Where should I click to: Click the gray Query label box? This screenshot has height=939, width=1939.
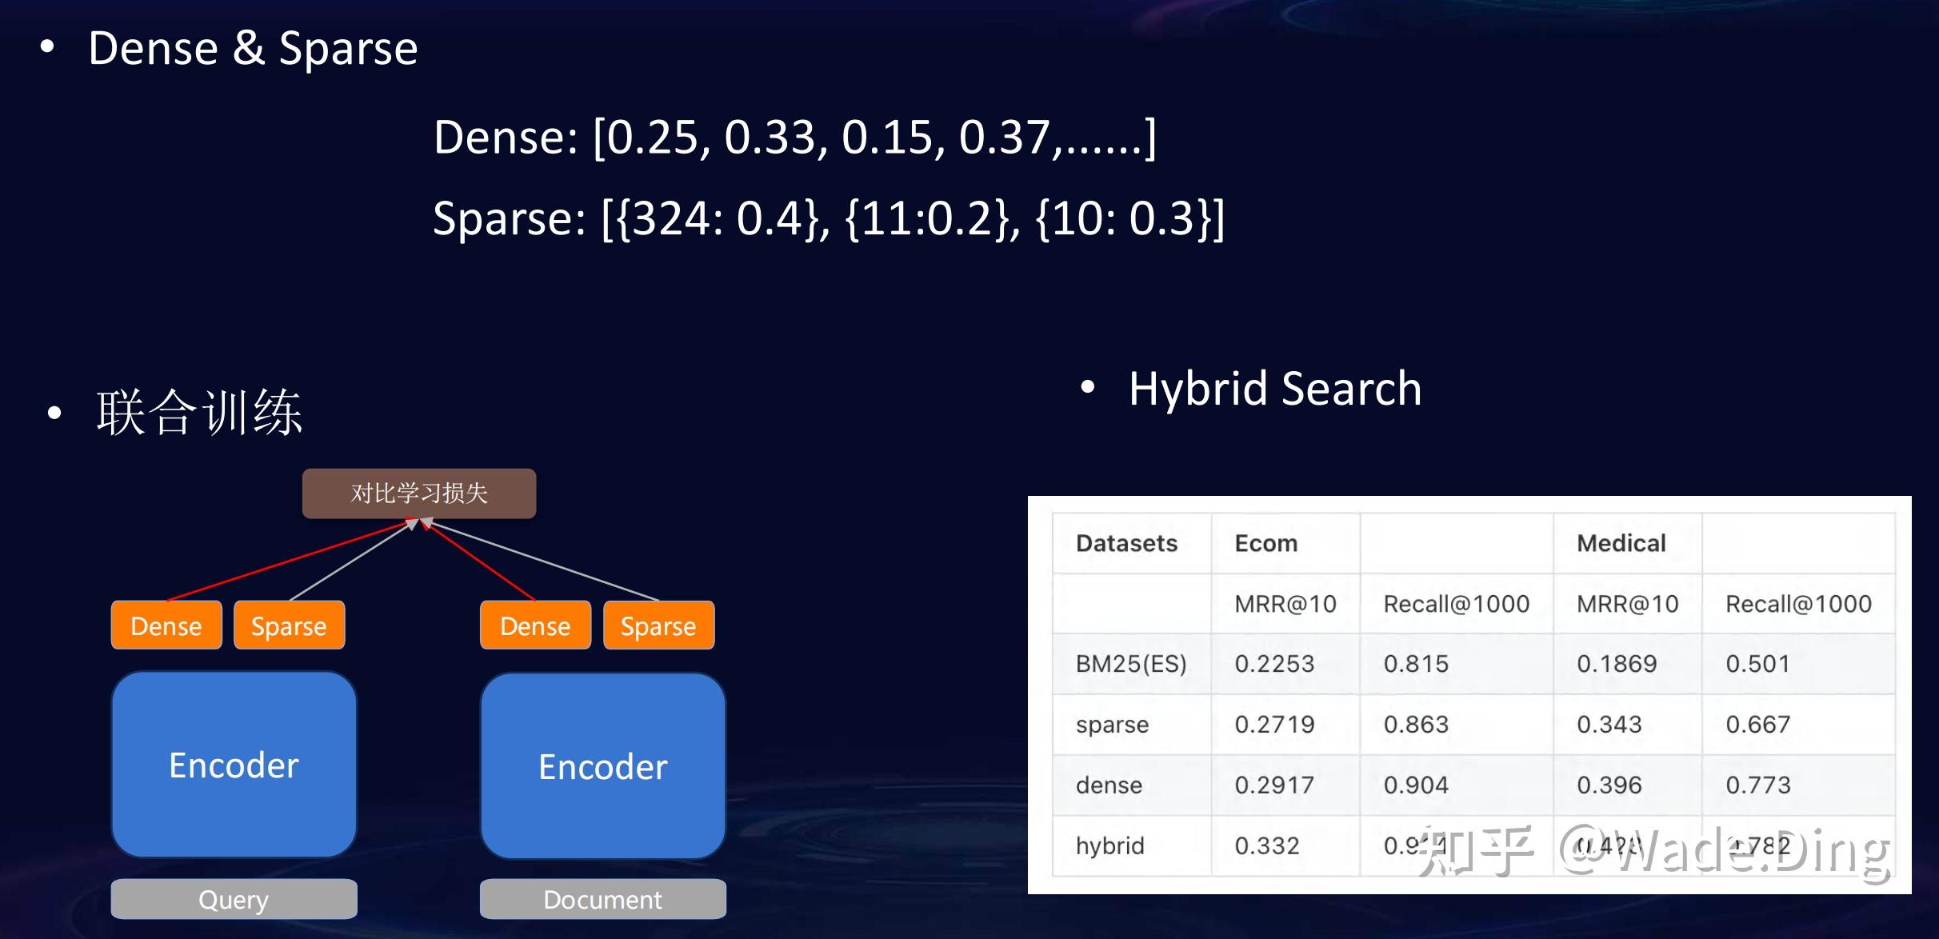pos(234,899)
